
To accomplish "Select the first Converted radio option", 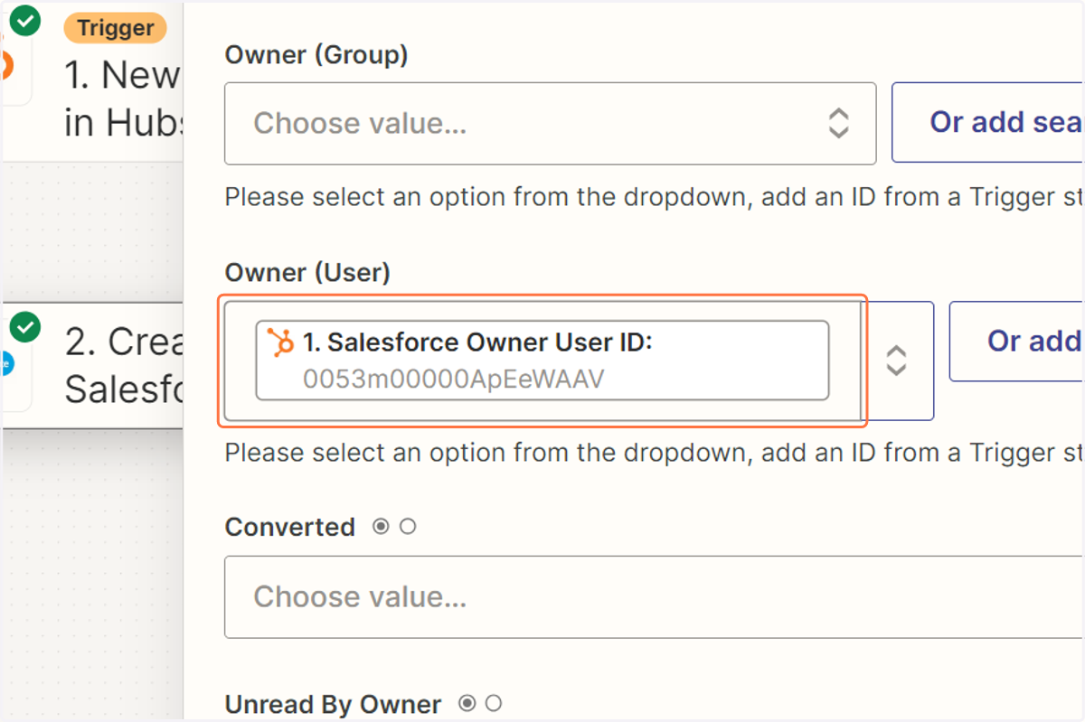I will 382,526.
